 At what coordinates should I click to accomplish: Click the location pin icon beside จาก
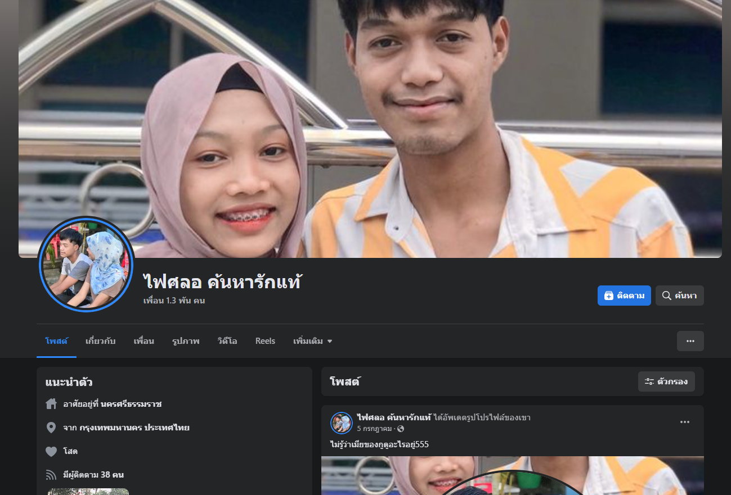(51, 428)
